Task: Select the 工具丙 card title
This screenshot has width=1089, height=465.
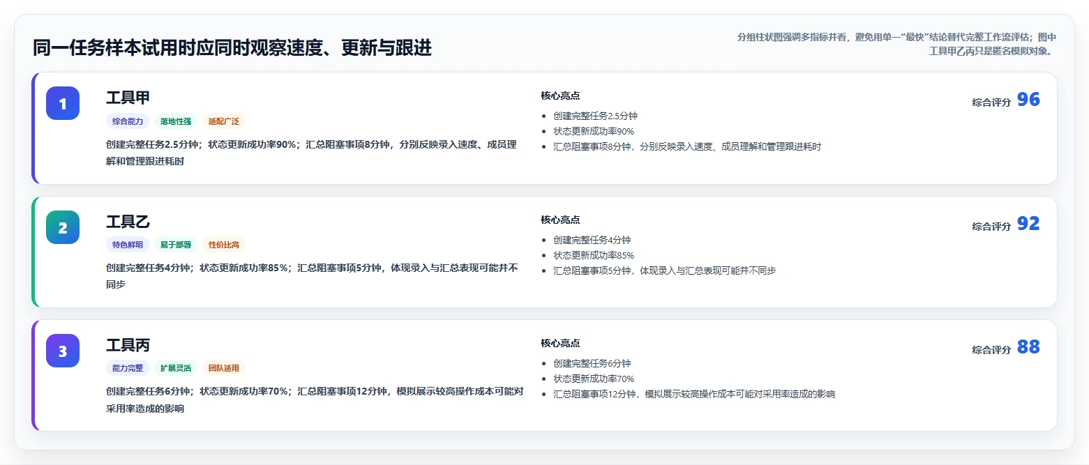Action: [x=128, y=345]
